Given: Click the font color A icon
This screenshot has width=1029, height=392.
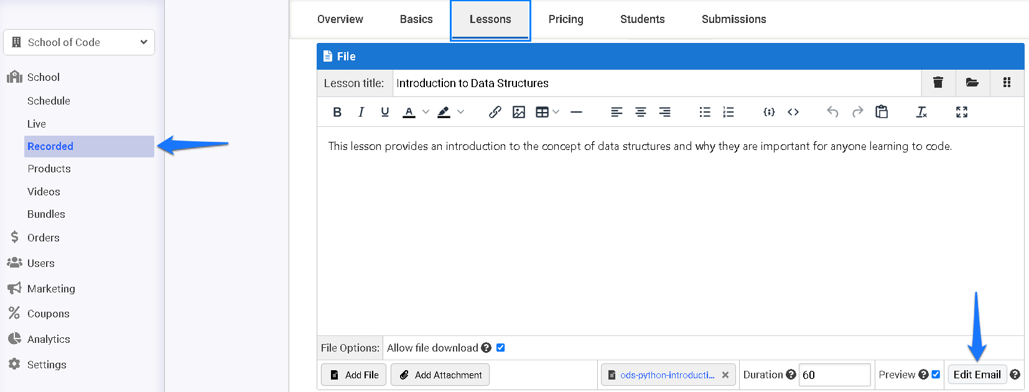Looking at the screenshot, I should point(409,112).
